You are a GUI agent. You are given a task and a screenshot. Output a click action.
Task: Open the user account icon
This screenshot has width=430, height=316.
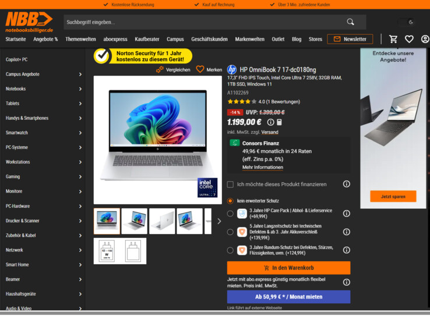(425, 39)
